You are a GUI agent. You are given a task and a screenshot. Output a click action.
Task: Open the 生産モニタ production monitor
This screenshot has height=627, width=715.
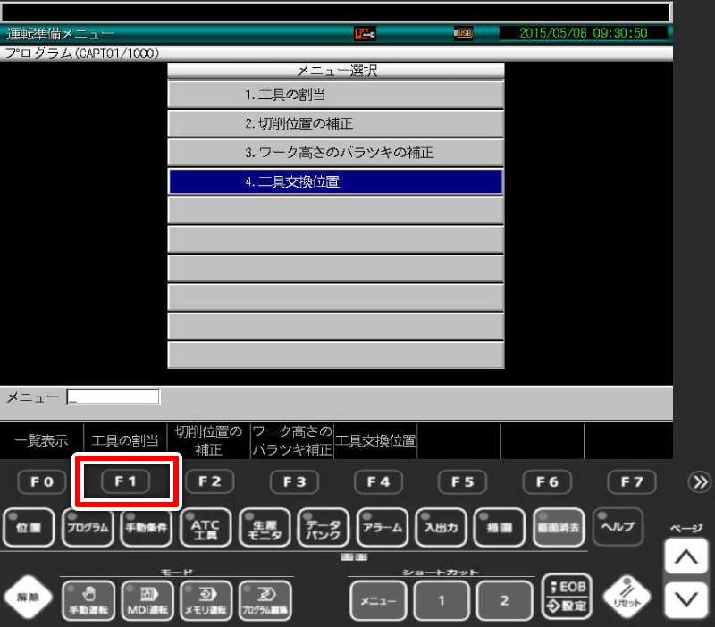coord(263,526)
